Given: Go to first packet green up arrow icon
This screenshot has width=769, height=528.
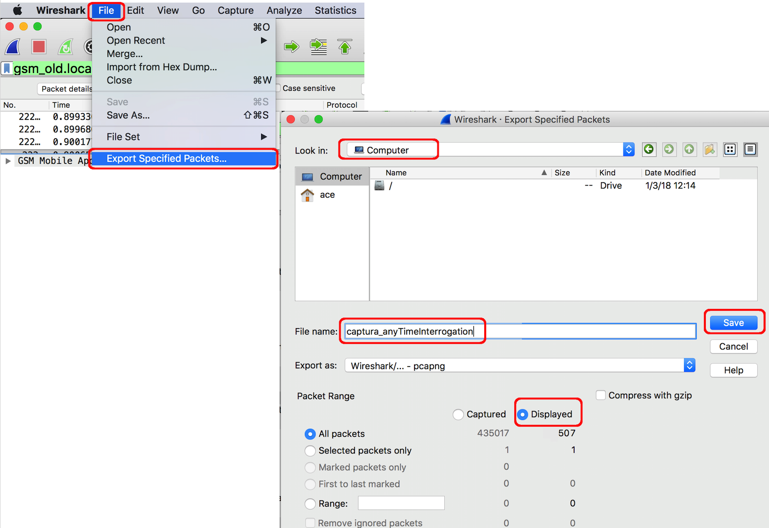Looking at the screenshot, I should (345, 47).
